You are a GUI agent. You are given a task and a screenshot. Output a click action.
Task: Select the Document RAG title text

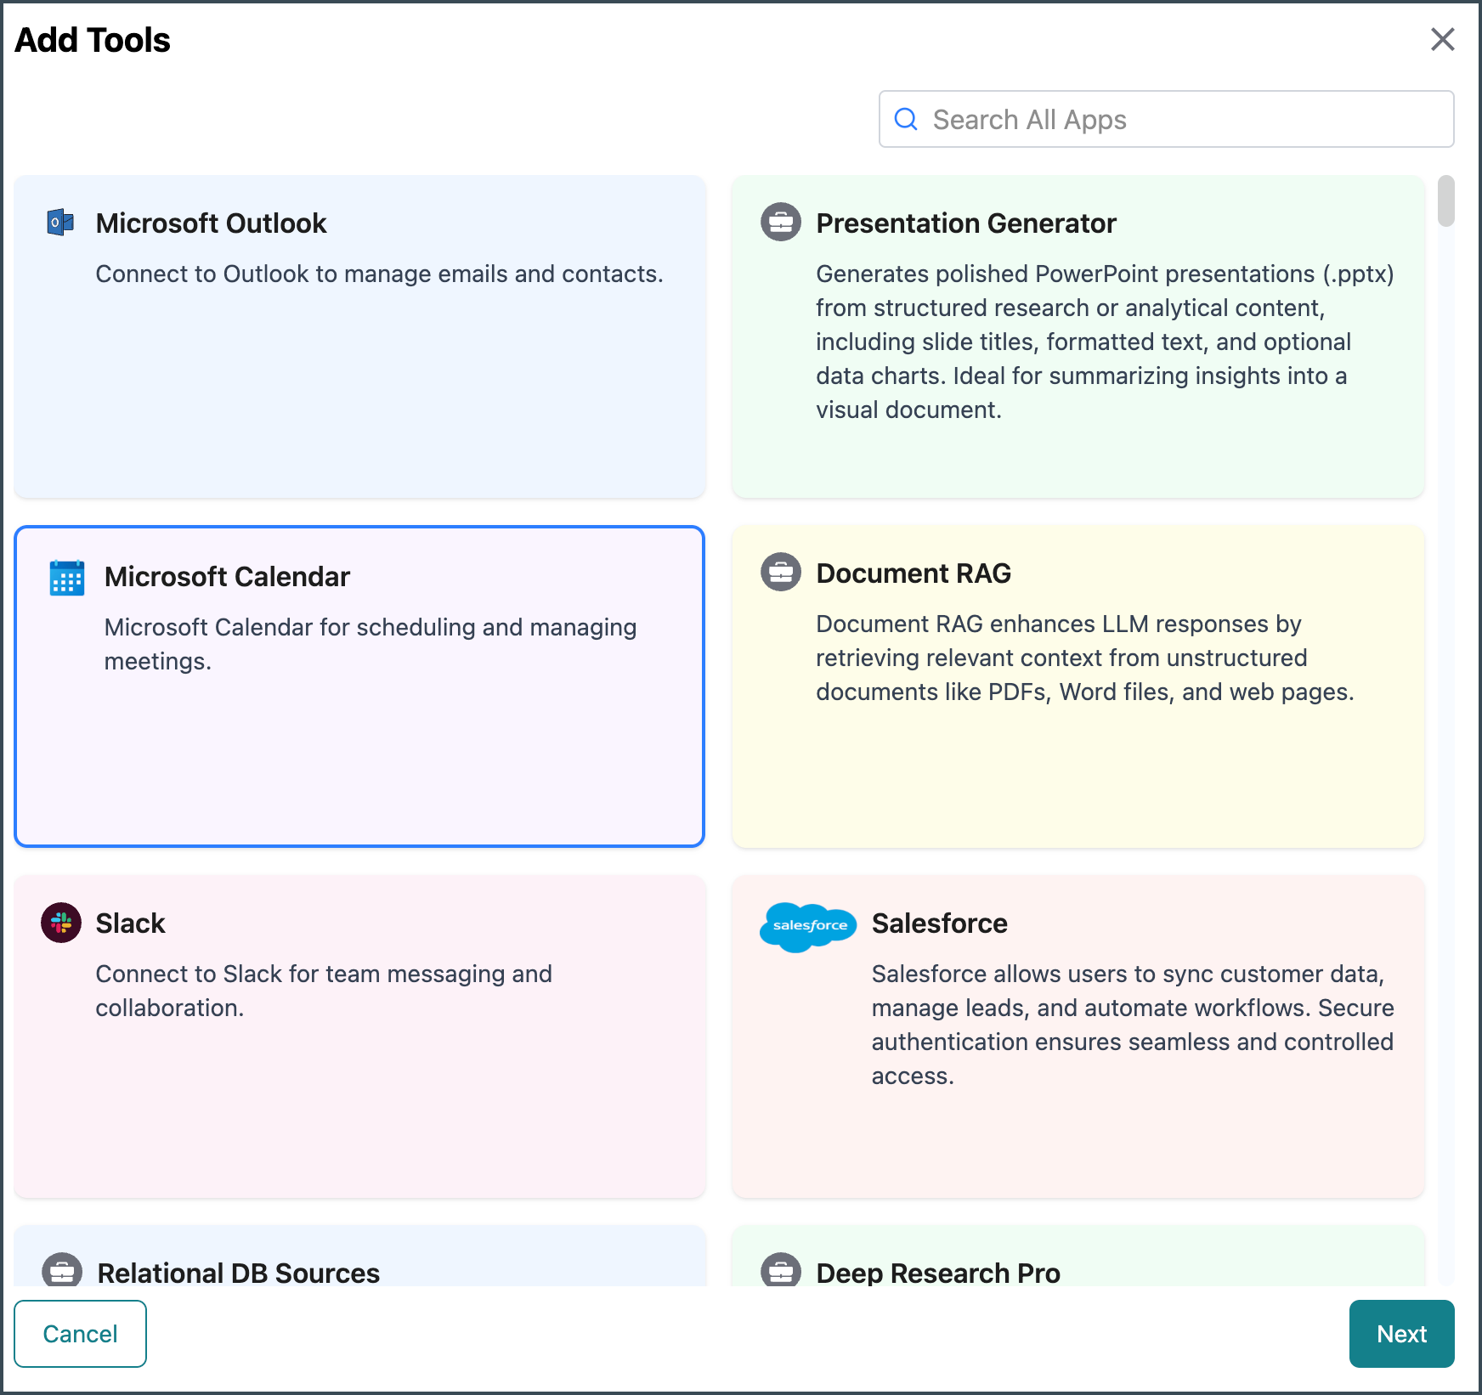pyautogui.click(x=914, y=573)
